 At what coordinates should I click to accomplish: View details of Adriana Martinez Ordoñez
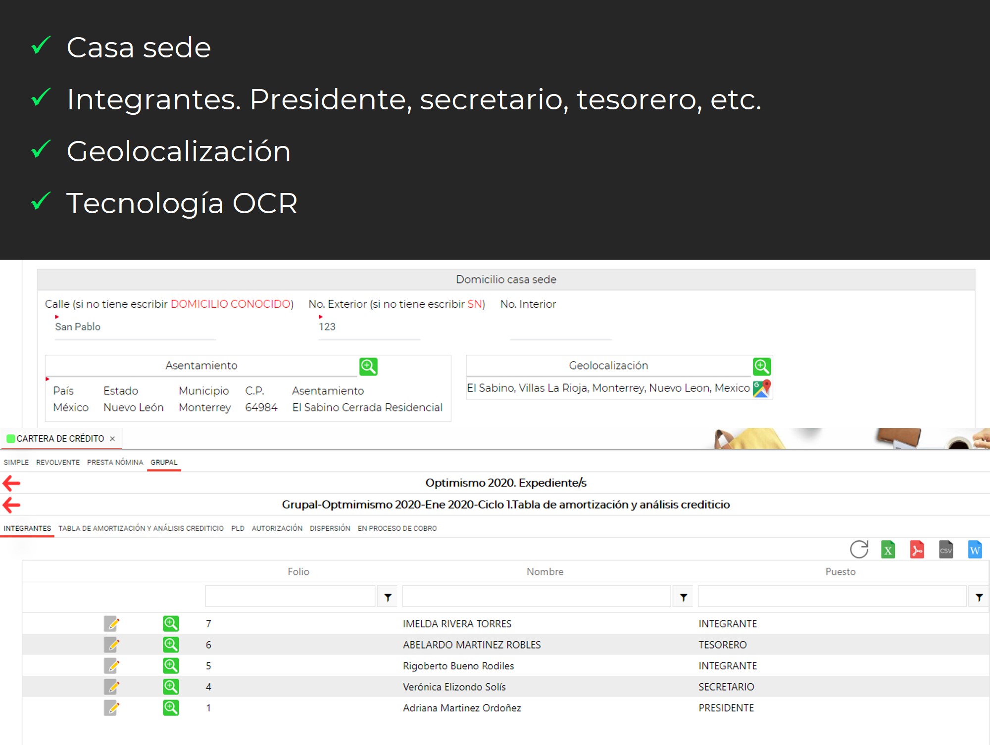pyautogui.click(x=171, y=708)
